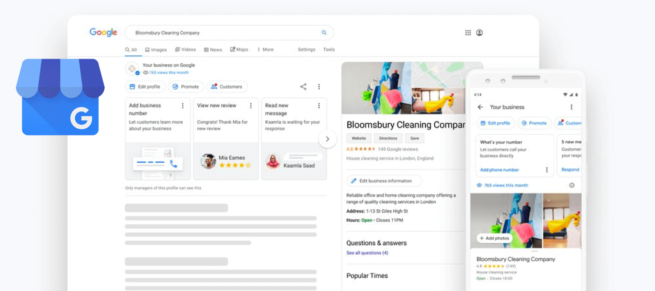Click Questions & answers heading
Viewport: 655px width, 291px height.
pyautogui.click(x=377, y=243)
